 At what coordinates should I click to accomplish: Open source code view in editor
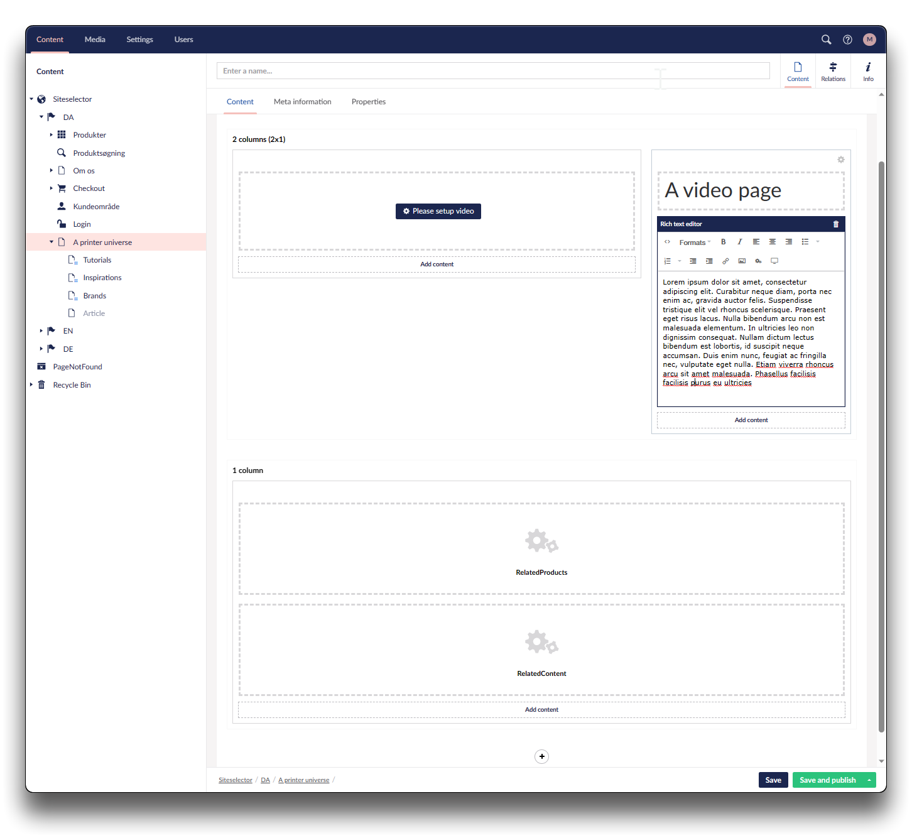coord(667,242)
